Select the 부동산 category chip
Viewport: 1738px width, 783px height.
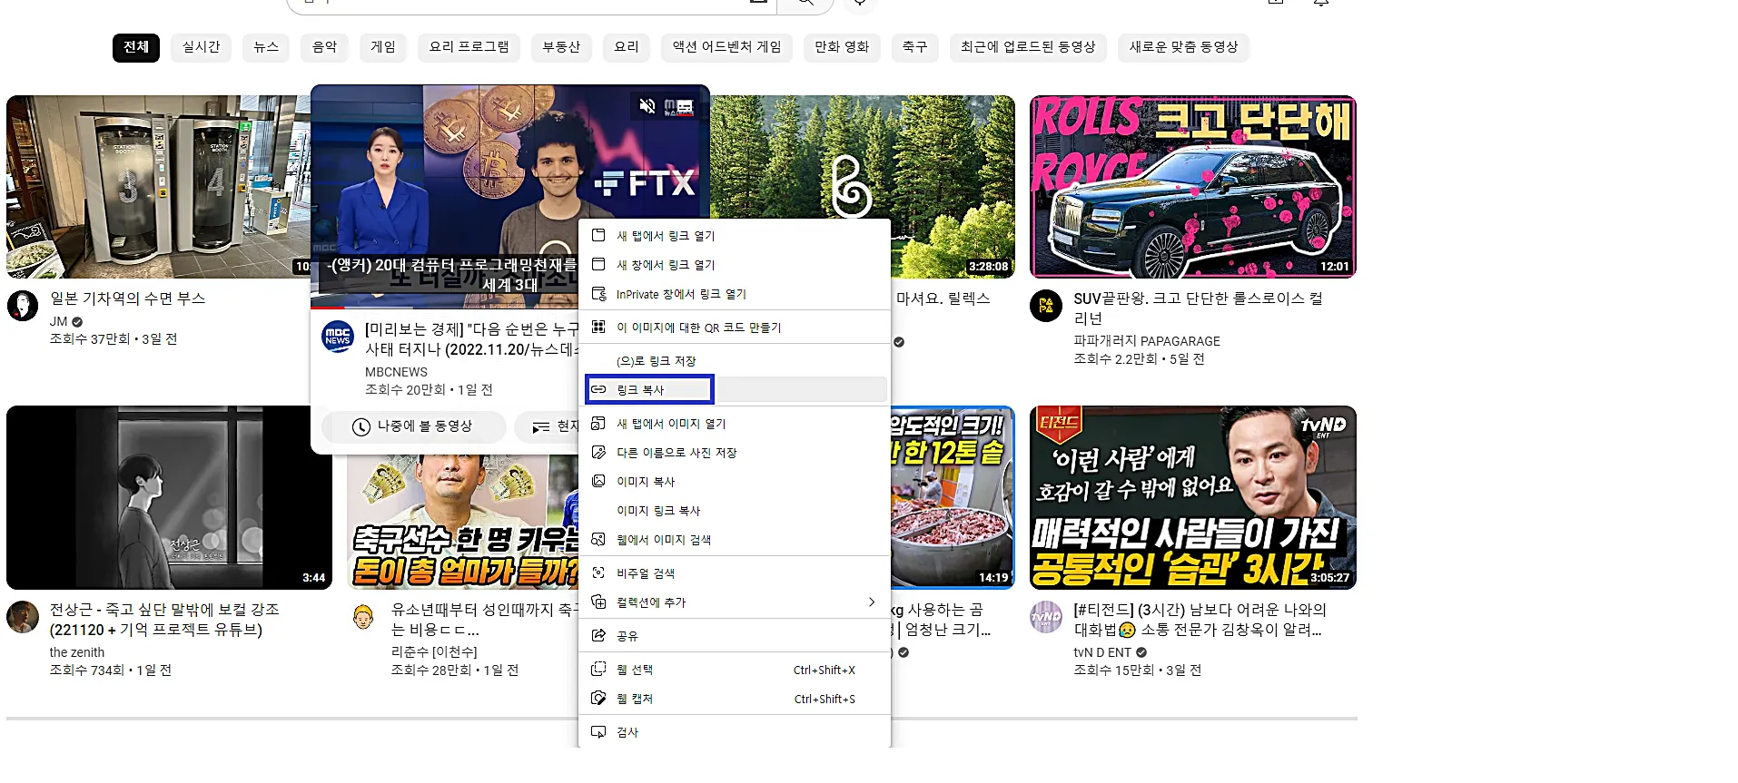[561, 47]
